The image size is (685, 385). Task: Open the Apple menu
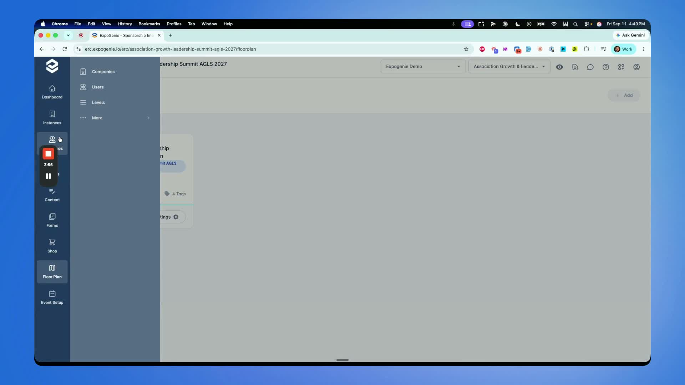coord(43,24)
